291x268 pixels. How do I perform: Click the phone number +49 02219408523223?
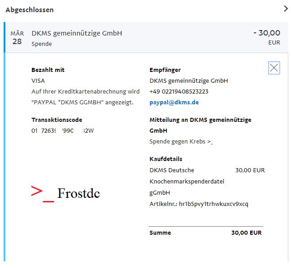pos(179,91)
